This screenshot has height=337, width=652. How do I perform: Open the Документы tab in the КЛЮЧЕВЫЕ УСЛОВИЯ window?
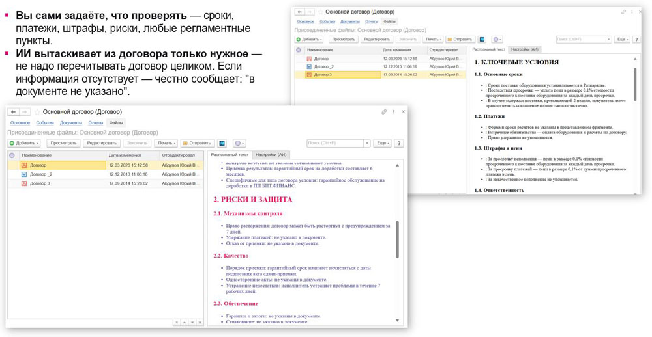(x=349, y=21)
